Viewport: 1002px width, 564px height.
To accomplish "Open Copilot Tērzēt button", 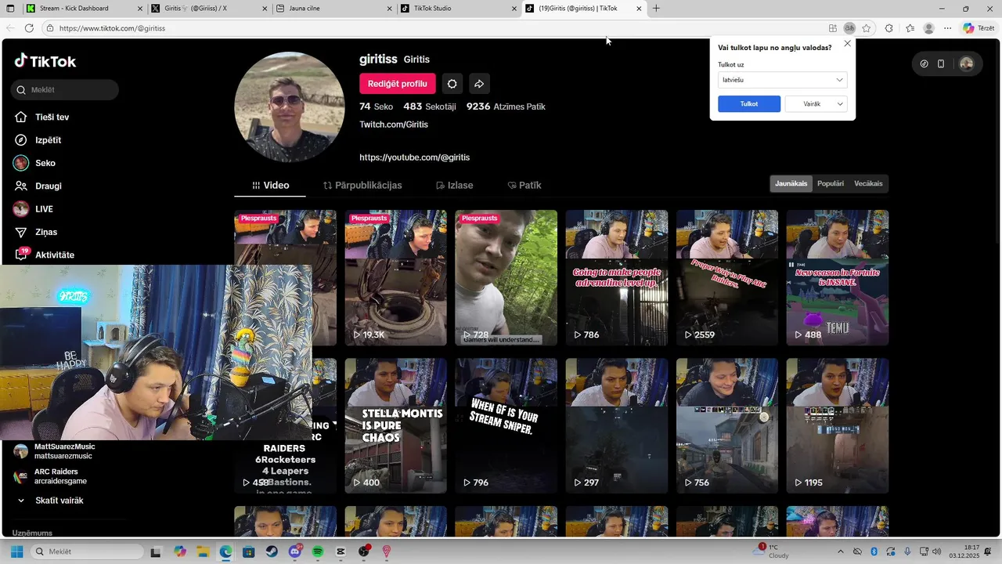I will (x=979, y=28).
